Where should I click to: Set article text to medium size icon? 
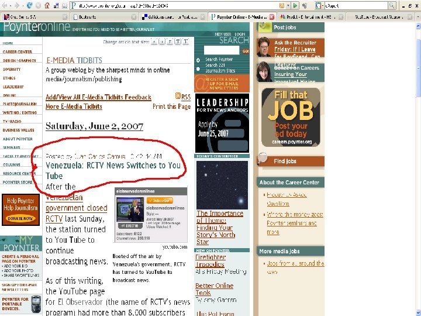coord(170,42)
